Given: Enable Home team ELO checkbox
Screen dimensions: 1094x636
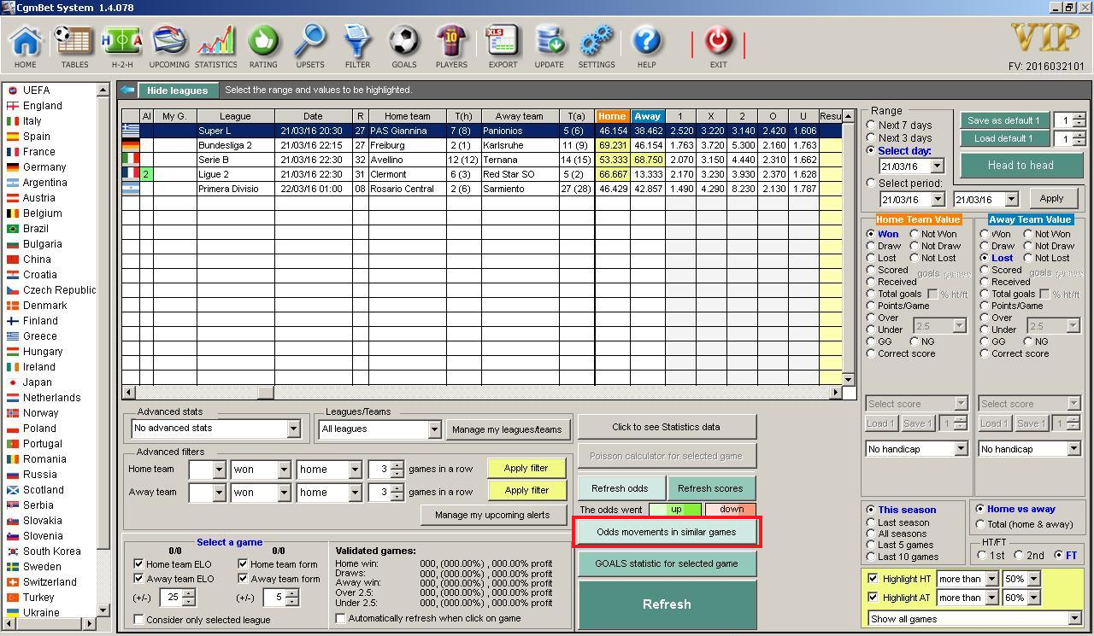Looking at the screenshot, I should [138, 563].
